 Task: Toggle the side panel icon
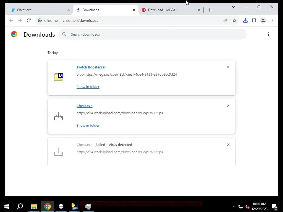(254, 20)
